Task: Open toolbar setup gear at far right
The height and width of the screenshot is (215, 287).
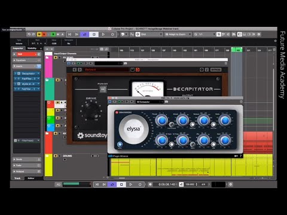Action: [x=259, y=35]
